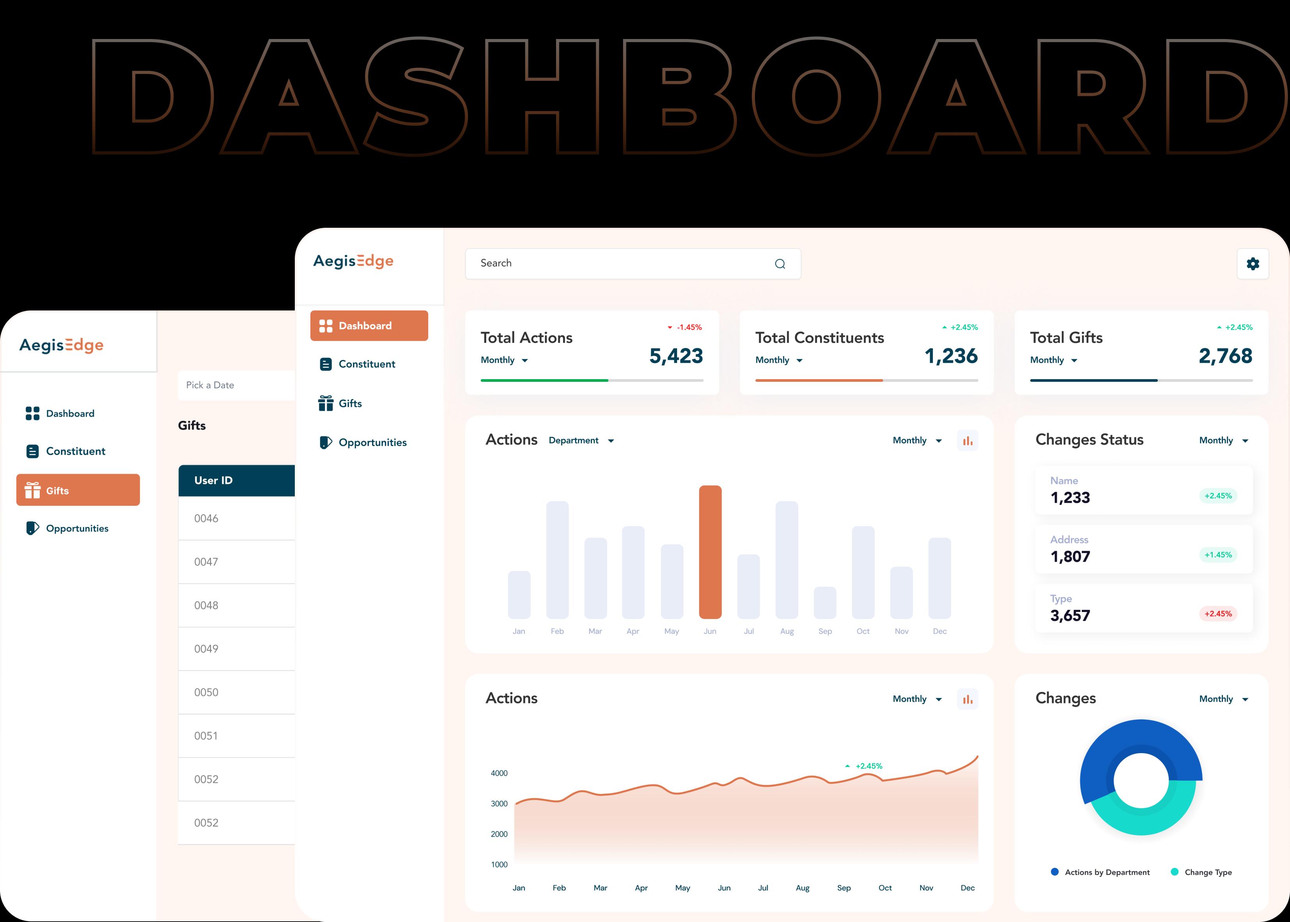Viewport: 1290px width, 922px height.
Task: Open Monthly dropdown in Changes Status card
Action: click(1223, 441)
